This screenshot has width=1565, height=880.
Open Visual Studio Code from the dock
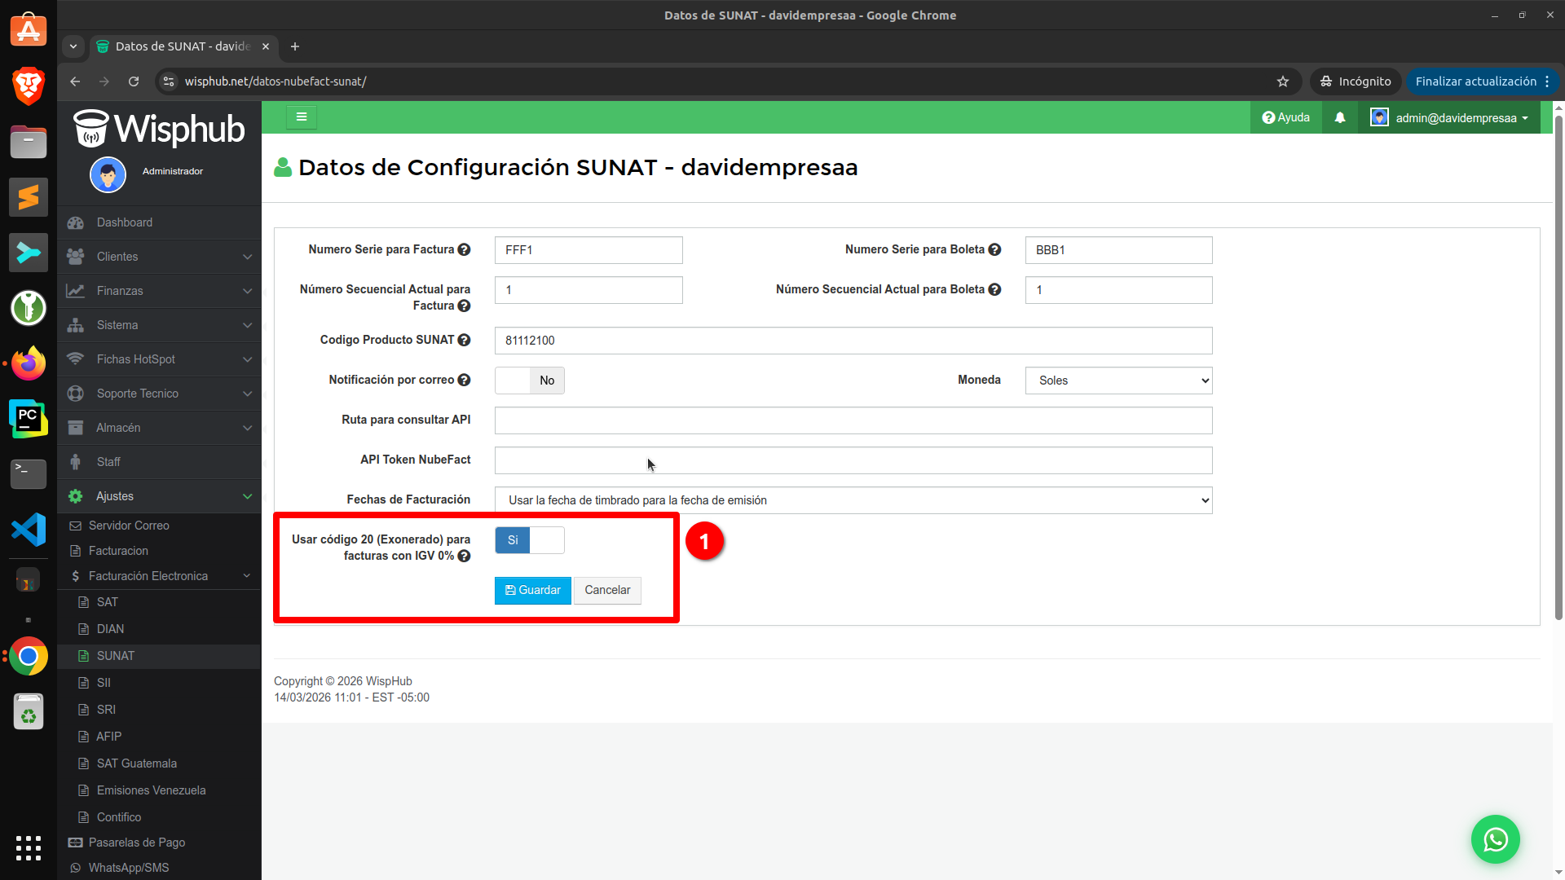[x=29, y=530]
